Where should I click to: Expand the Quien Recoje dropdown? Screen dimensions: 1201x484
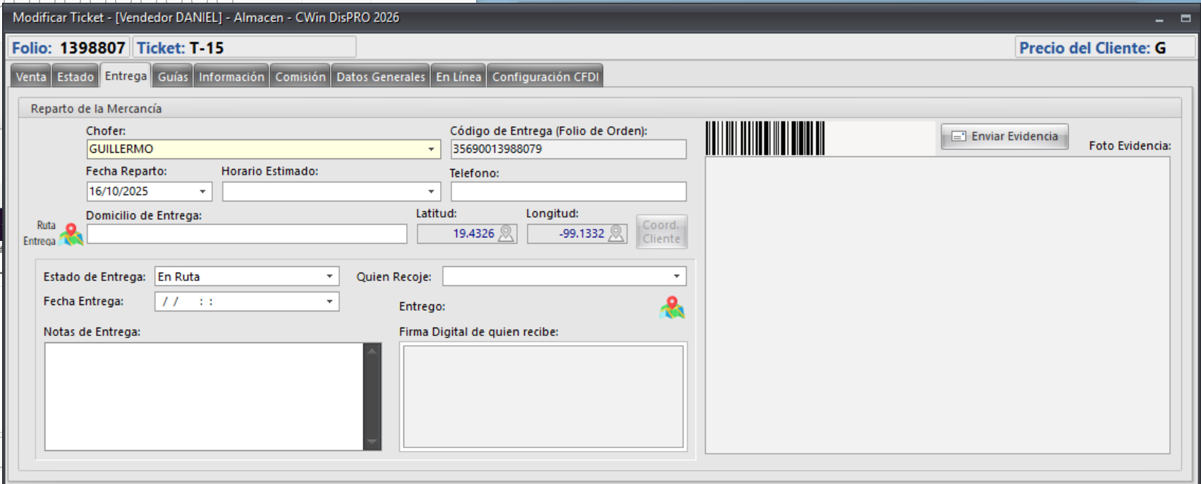(x=676, y=277)
